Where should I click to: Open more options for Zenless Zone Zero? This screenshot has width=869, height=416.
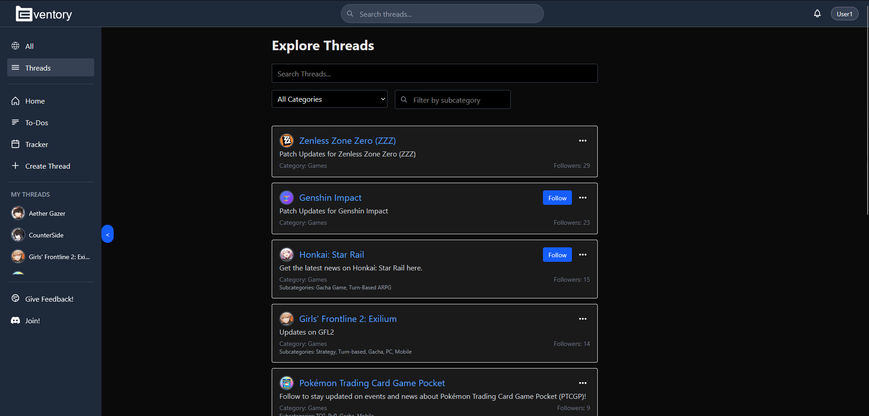[582, 141]
